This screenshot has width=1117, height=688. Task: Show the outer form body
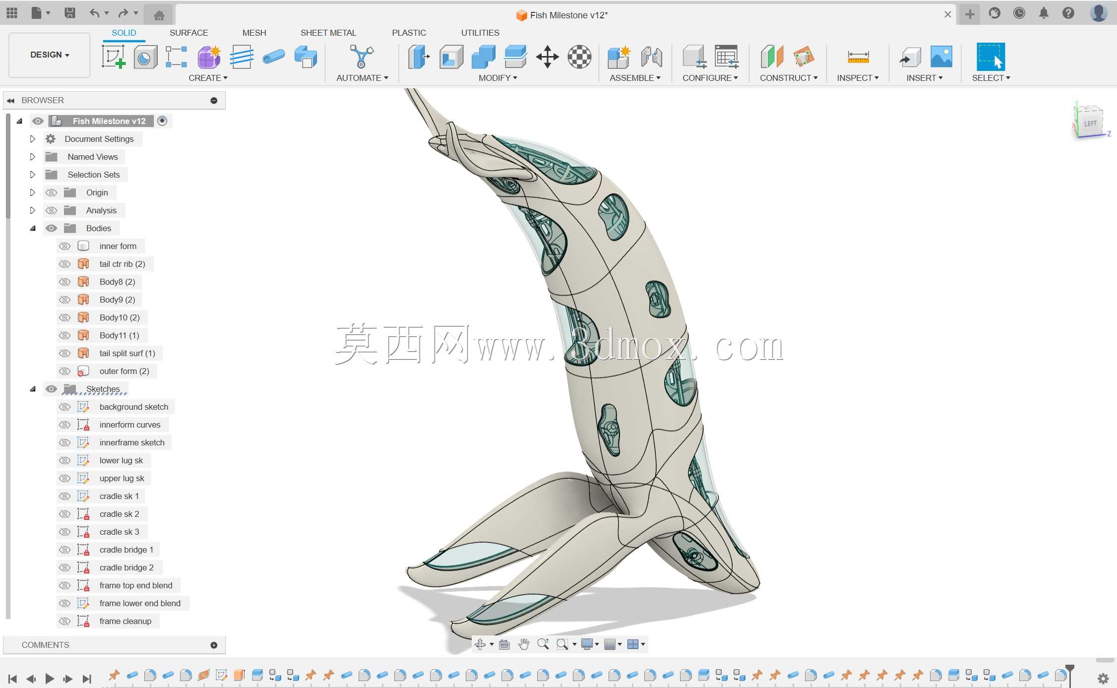click(64, 371)
